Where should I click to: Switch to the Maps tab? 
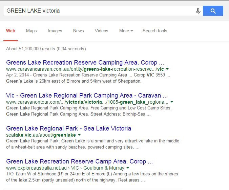click(31, 31)
